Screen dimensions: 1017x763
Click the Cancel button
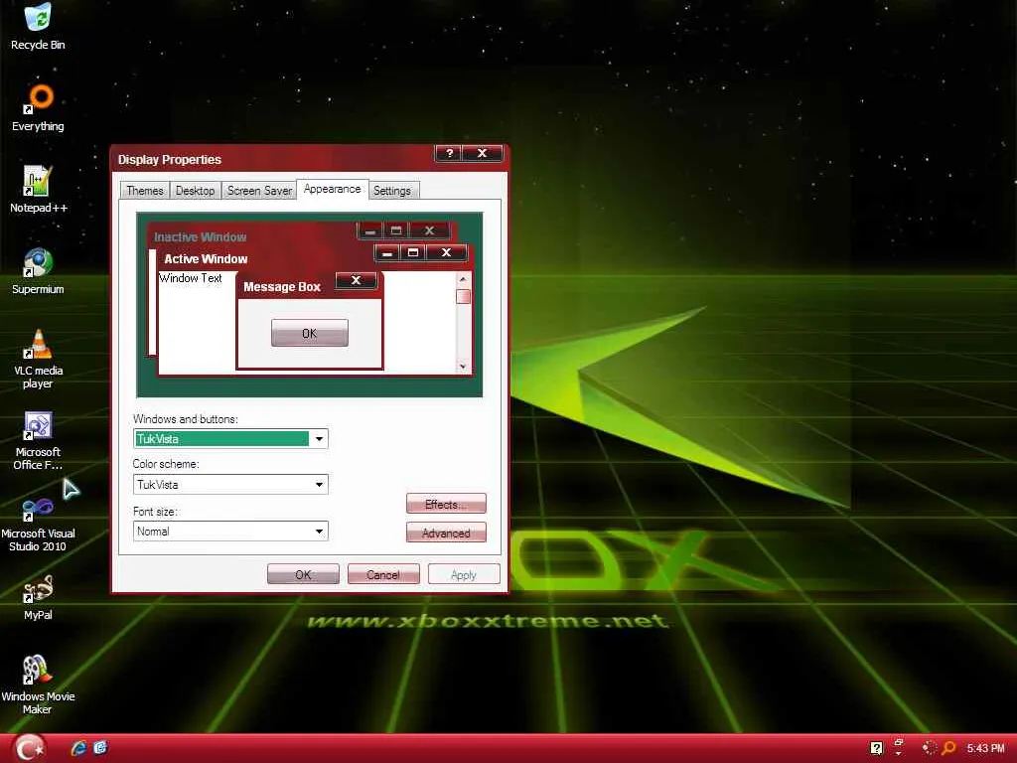(383, 574)
